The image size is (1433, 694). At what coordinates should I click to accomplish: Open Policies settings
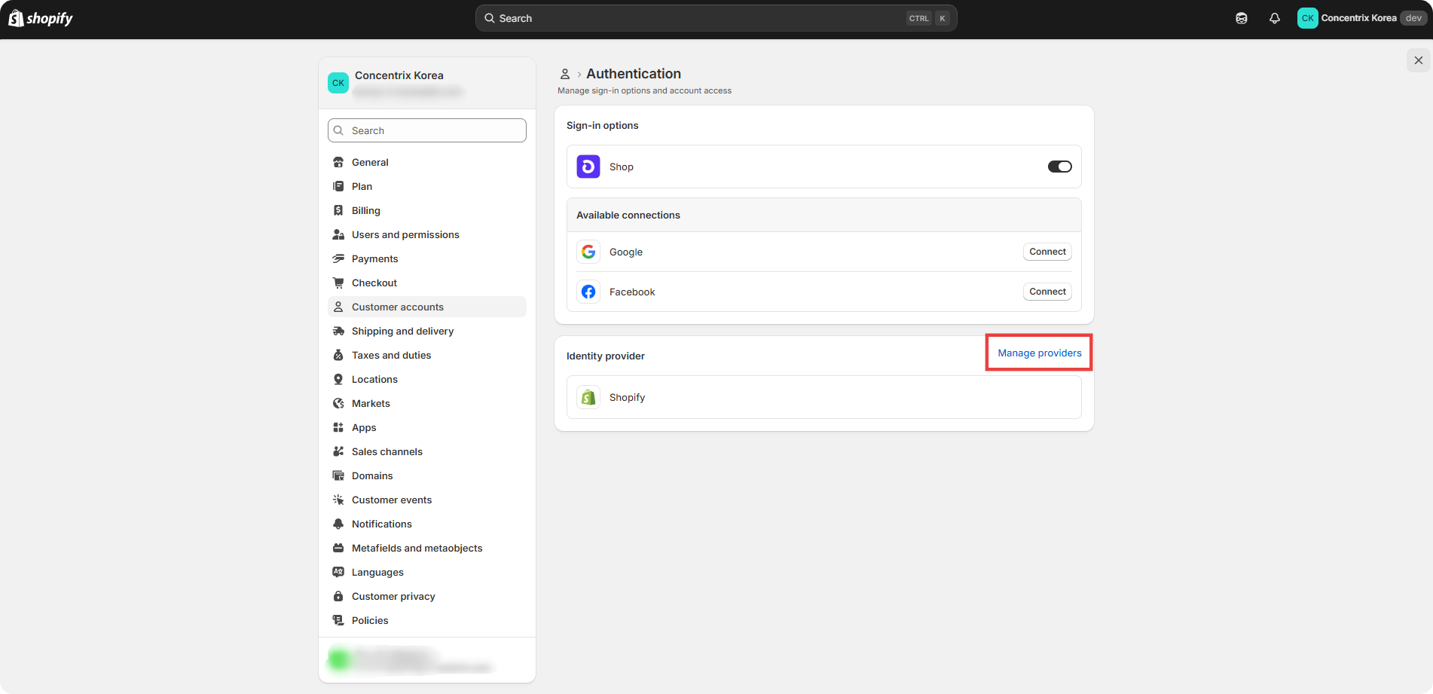427,620
